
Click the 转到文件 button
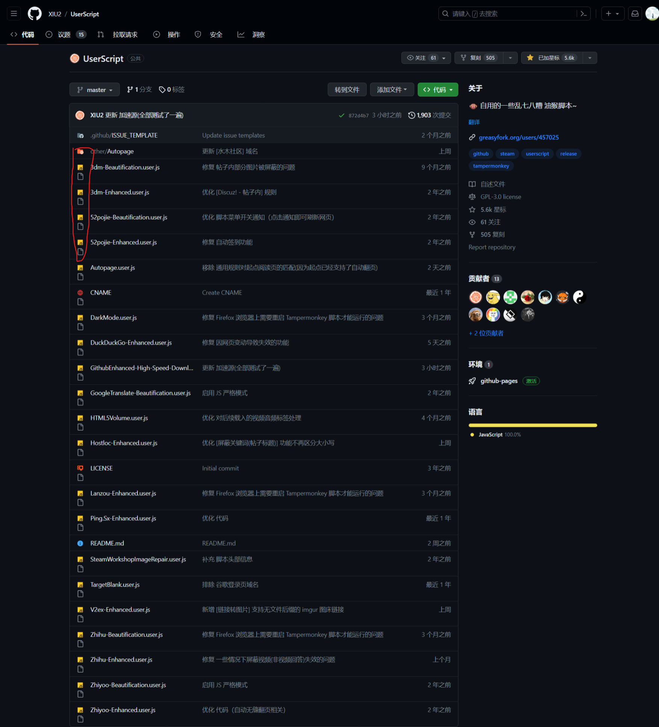347,89
